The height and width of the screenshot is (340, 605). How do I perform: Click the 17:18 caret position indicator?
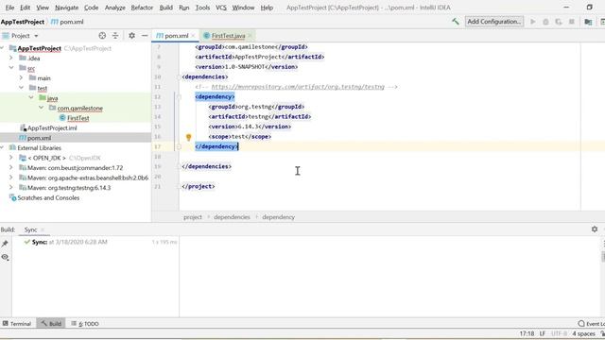[x=527, y=333]
